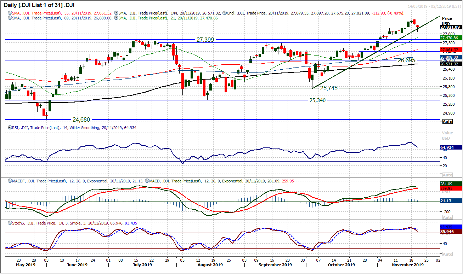
Task: Click the date range 14/05/2019 - 02/12/2019 text
Action: 435,6
